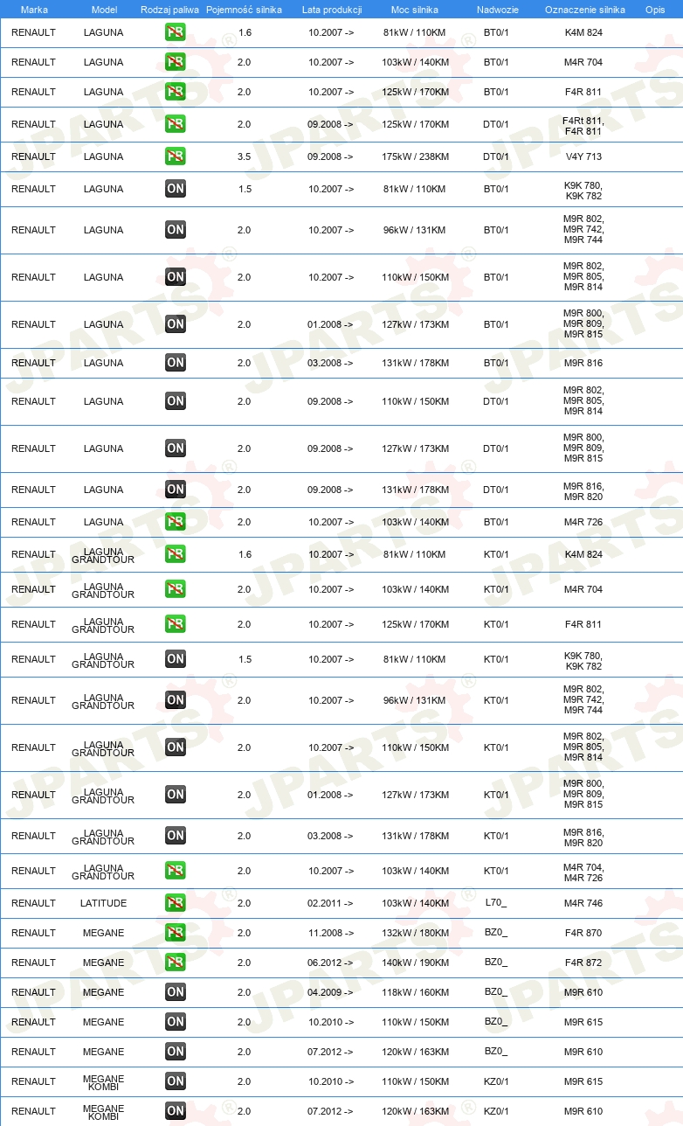This screenshot has height=1126, width=683.
Task: Click the petrol icon in the Laguna Grandtour 1.6 row
Action: tap(176, 554)
